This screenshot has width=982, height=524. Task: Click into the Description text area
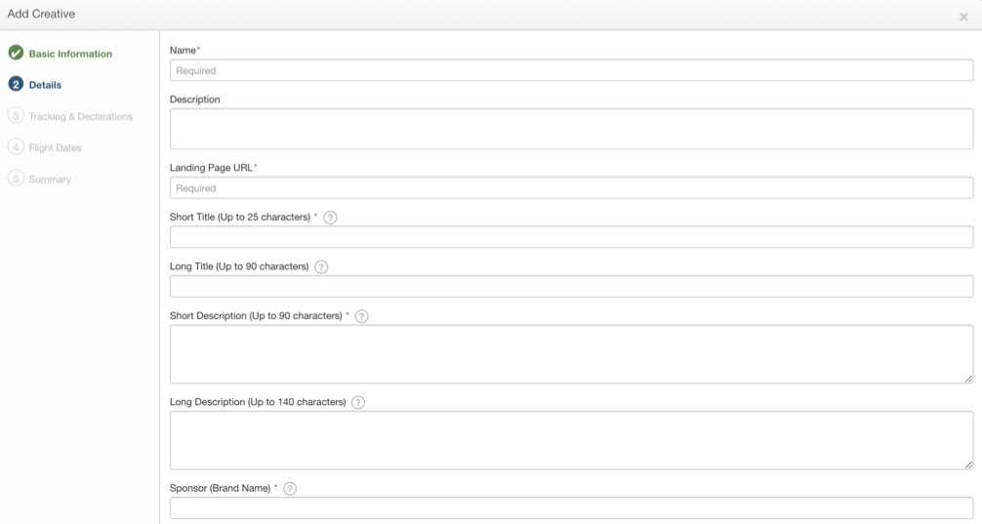click(571, 129)
